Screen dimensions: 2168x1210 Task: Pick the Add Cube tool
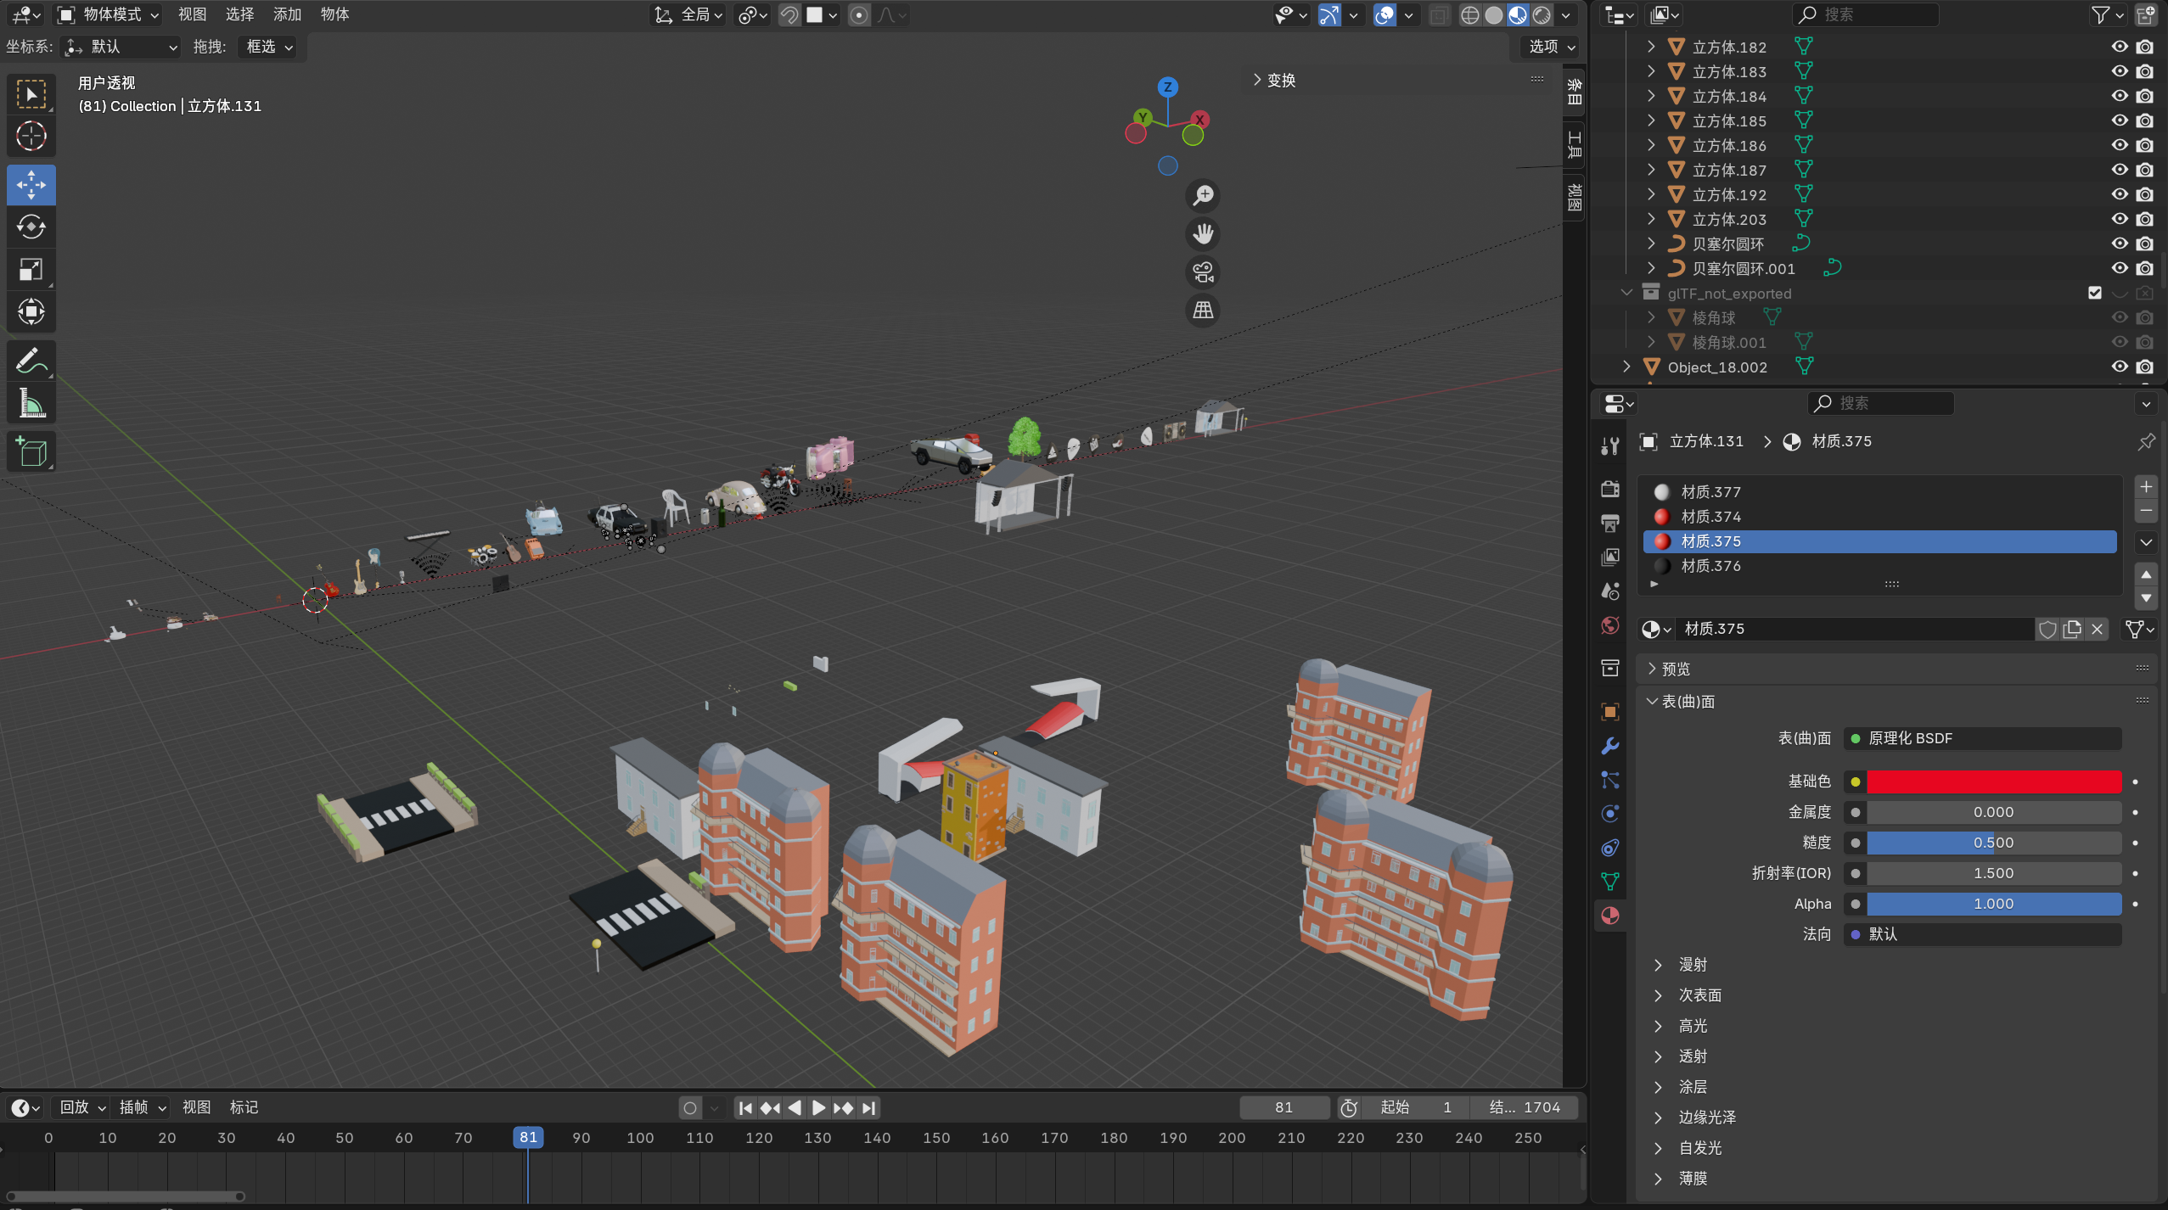pyautogui.click(x=31, y=452)
